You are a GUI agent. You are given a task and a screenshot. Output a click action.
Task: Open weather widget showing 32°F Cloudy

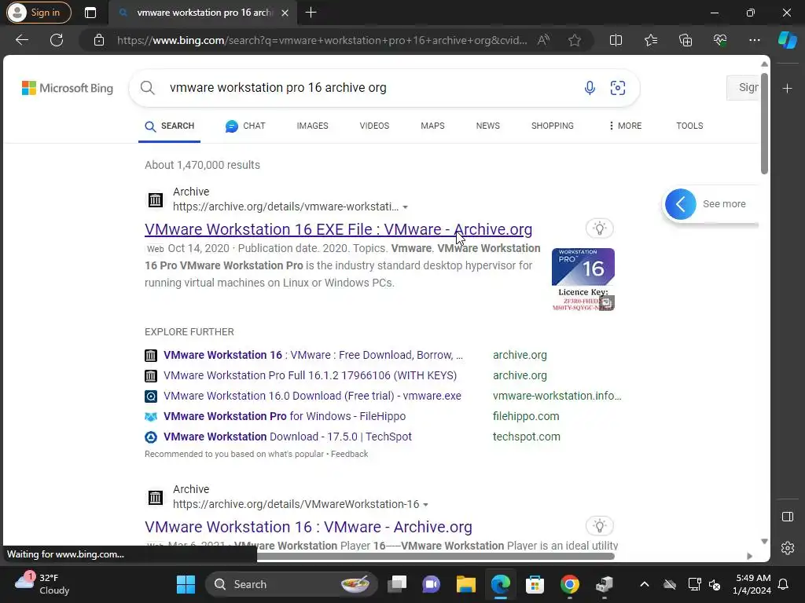42,584
